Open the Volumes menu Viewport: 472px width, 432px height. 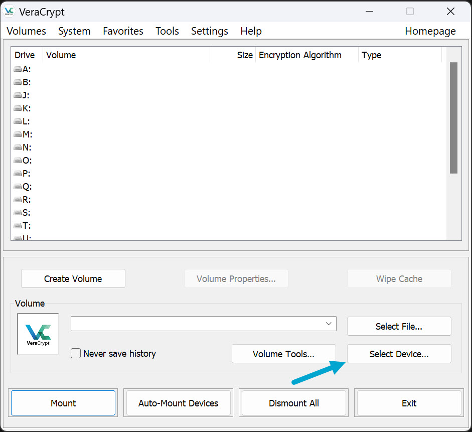coord(26,31)
